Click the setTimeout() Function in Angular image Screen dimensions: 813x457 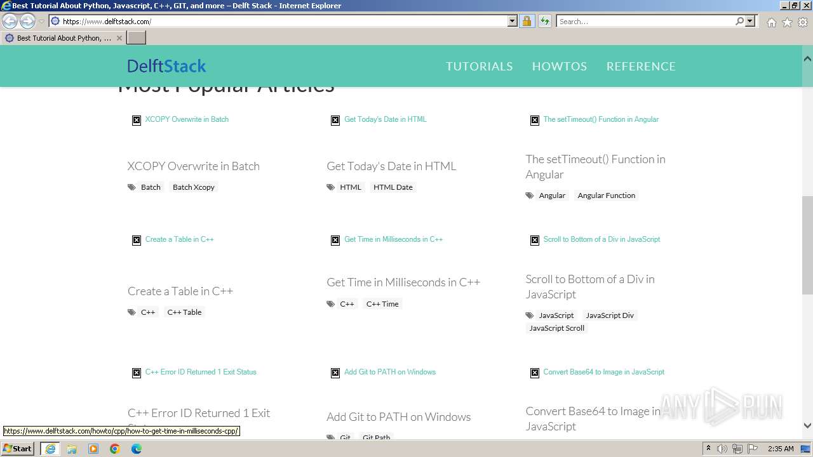coord(595,119)
